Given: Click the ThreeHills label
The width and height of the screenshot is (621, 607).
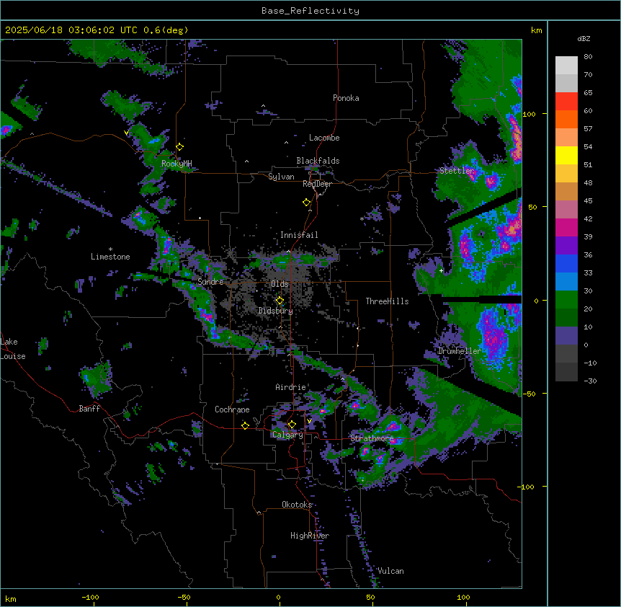Looking at the screenshot, I should tap(387, 301).
